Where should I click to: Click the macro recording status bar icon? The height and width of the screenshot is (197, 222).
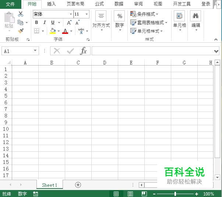coord(35,194)
